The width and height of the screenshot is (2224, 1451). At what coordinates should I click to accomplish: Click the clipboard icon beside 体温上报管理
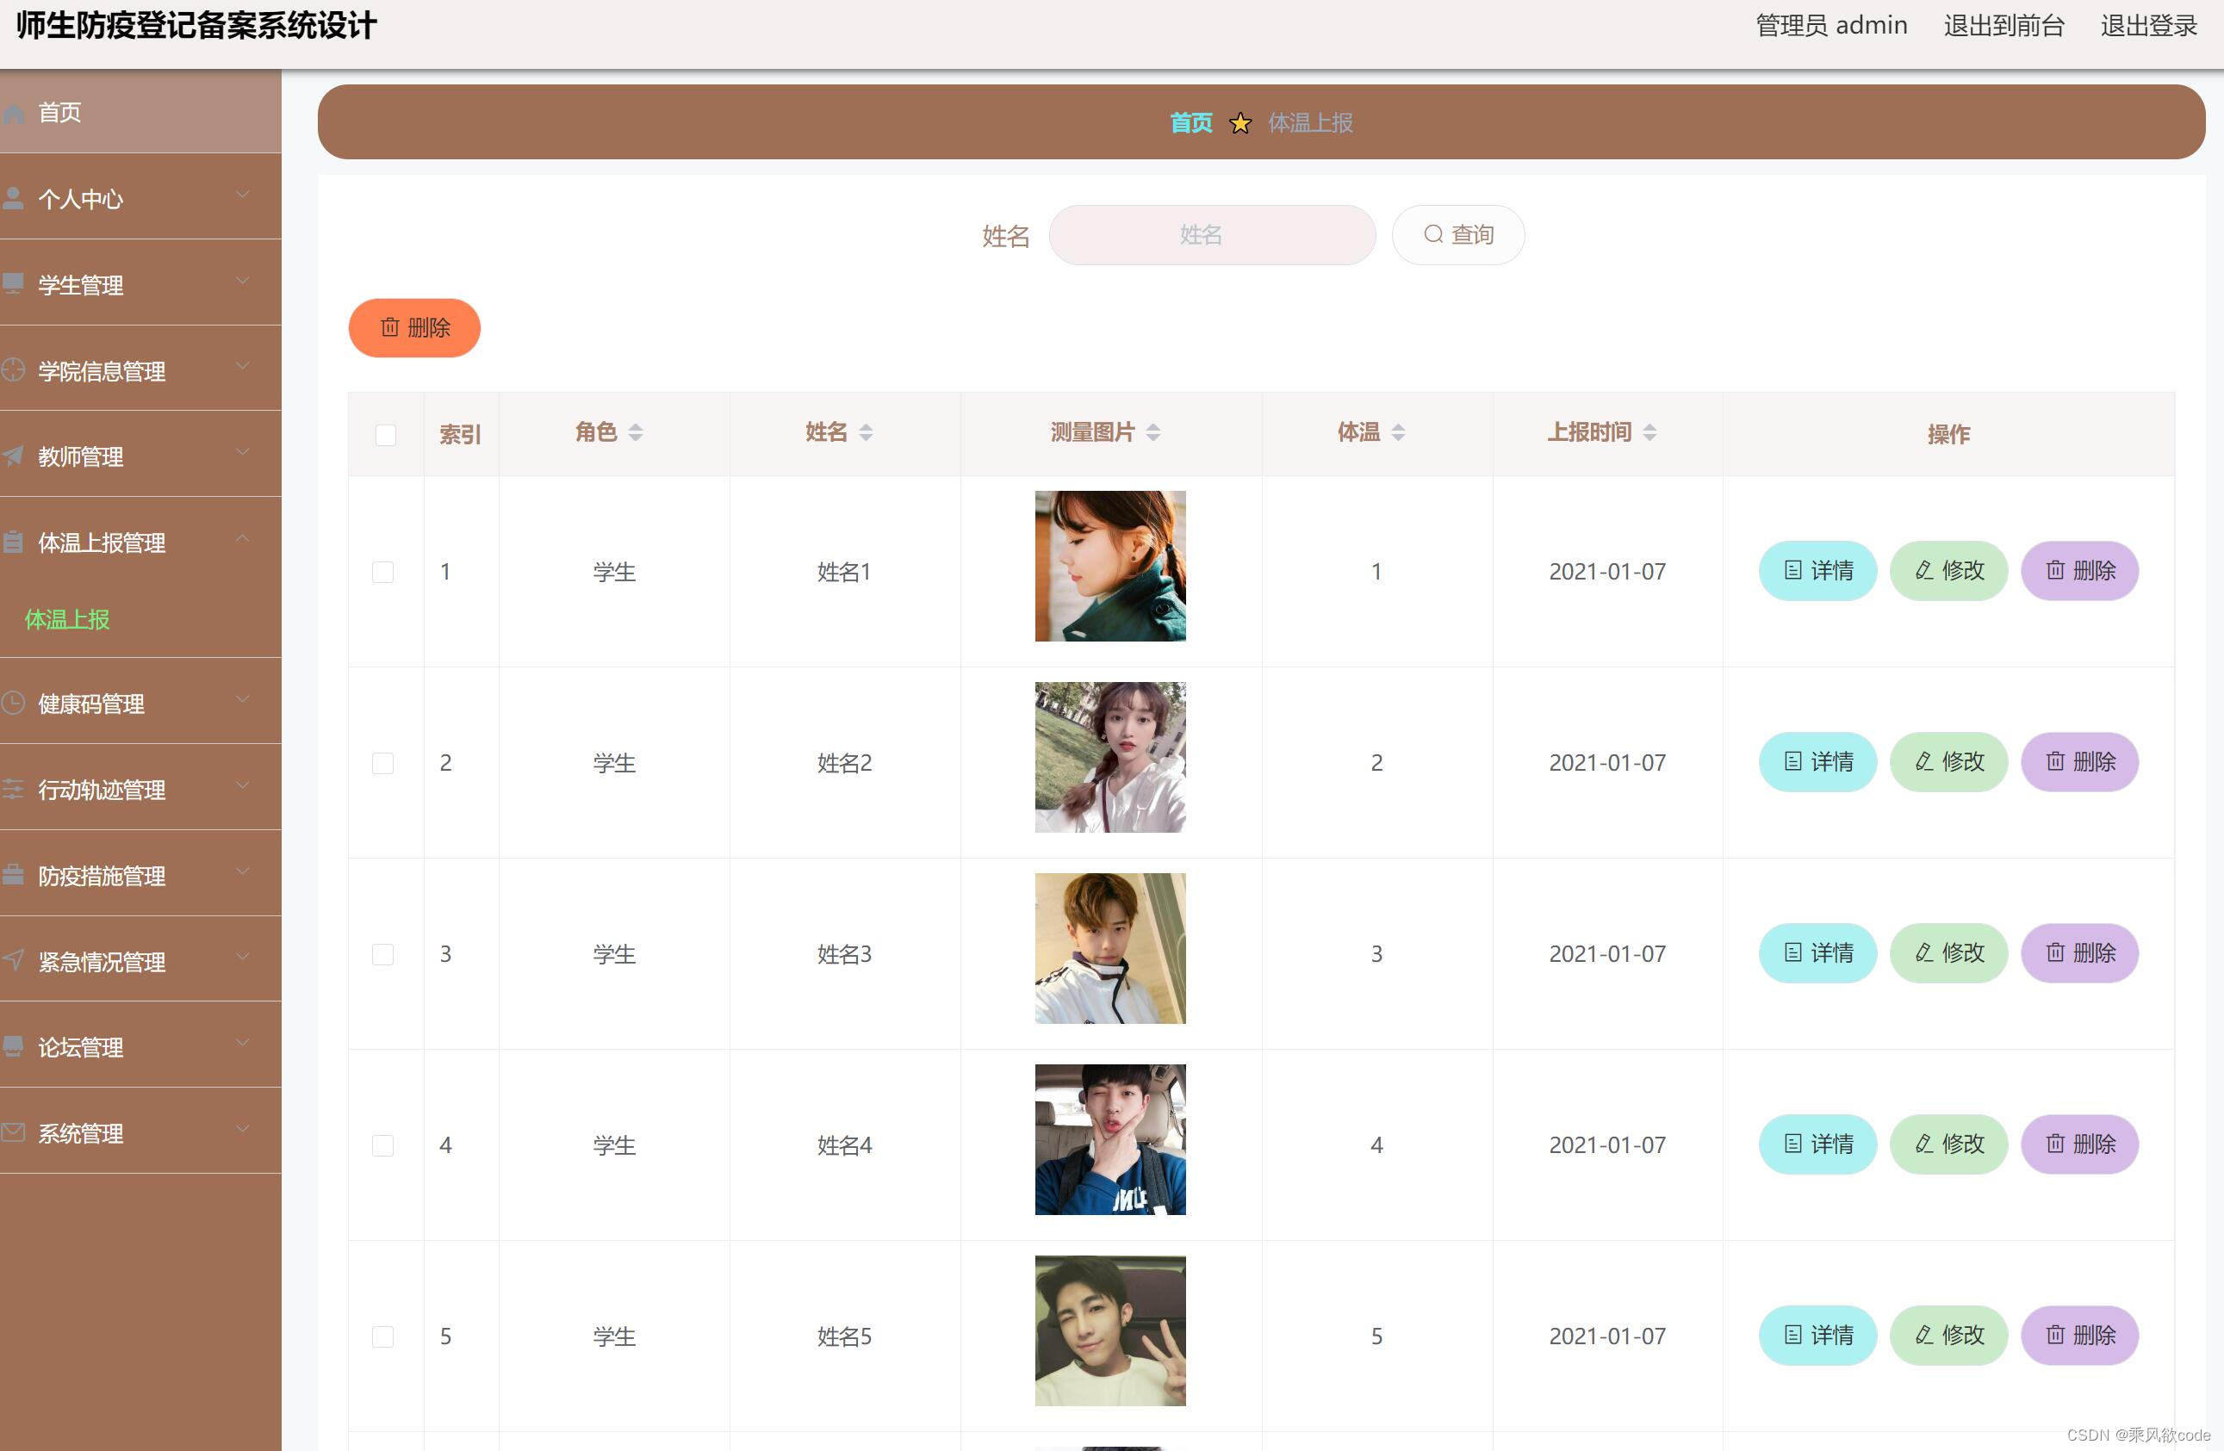tap(13, 542)
